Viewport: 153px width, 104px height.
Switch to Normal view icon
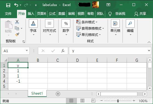[x=71, y=100]
